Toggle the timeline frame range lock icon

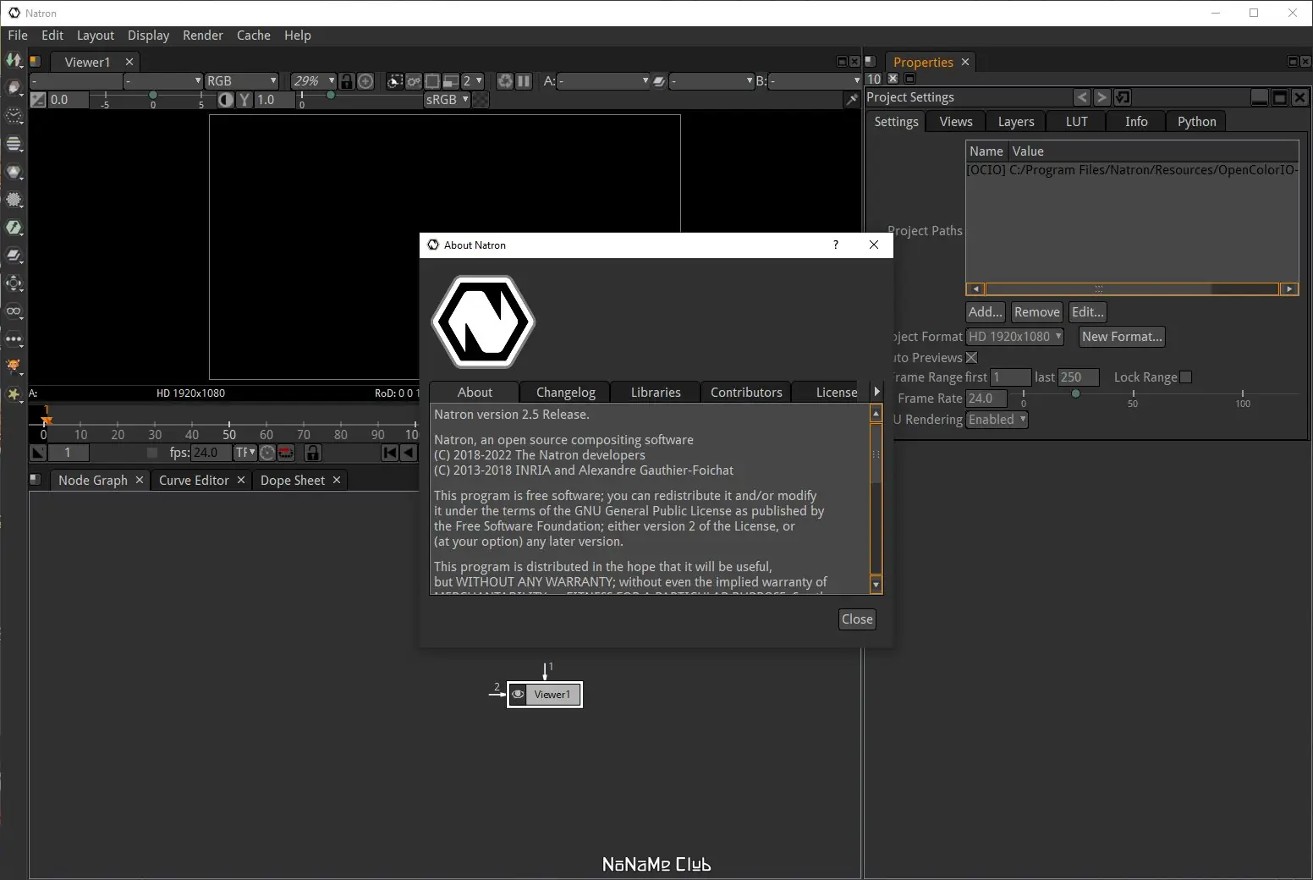(x=312, y=453)
